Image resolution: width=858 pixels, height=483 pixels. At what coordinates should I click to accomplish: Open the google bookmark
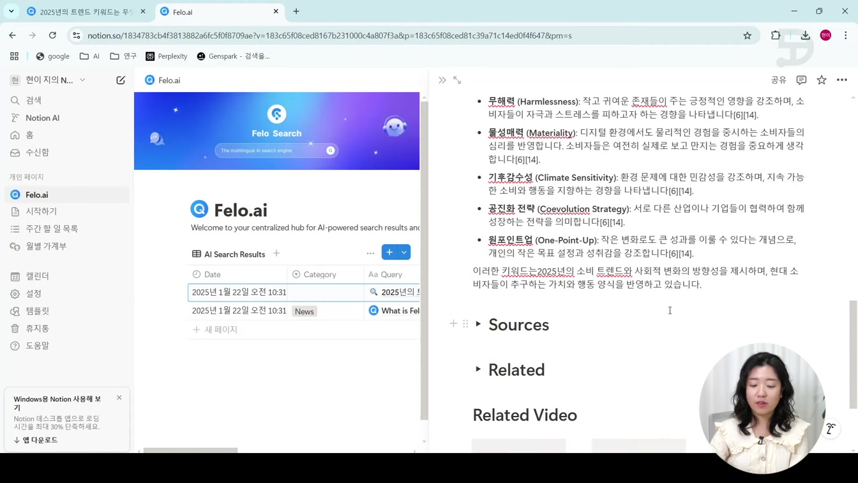click(52, 56)
